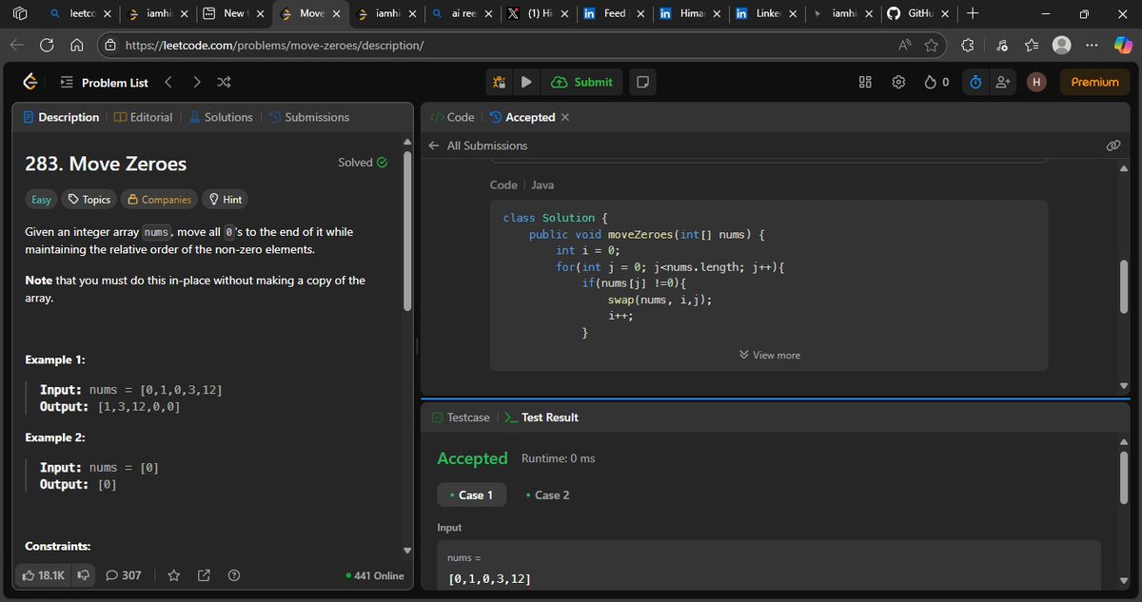Switch to the Submissions tab

coord(309,117)
